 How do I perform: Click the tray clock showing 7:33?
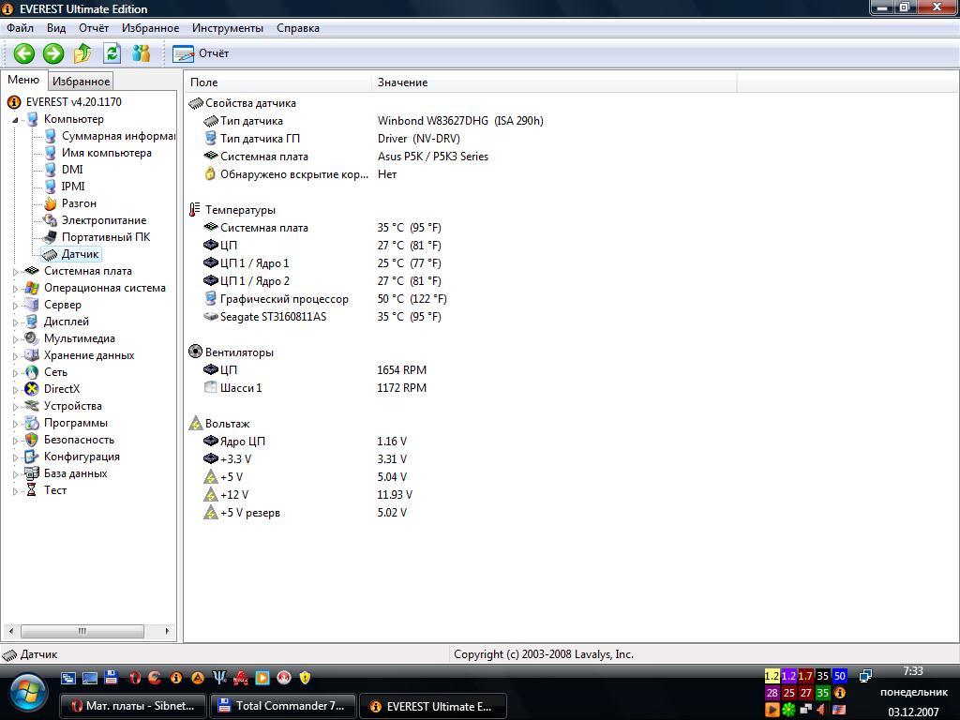pyautogui.click(x=913, y=671)
